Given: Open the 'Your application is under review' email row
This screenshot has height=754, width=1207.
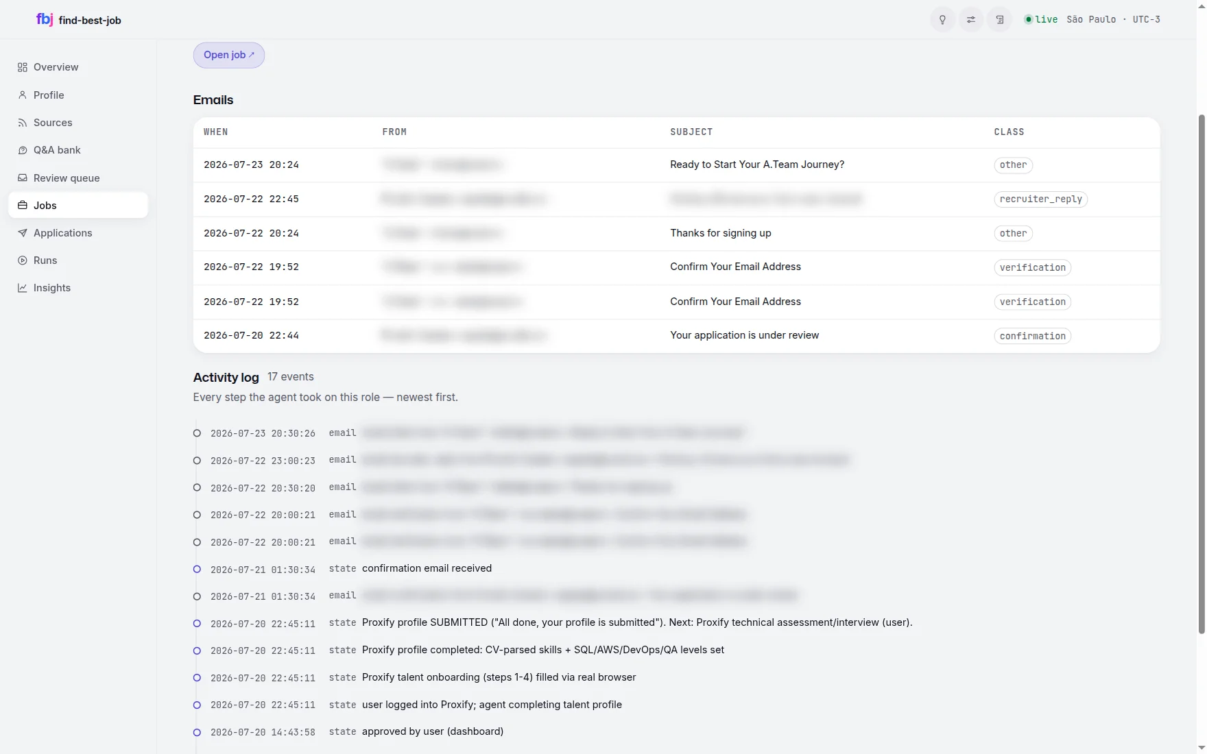Looking at the screenshot, I should point(676,336).
